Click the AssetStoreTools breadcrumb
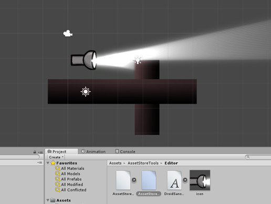 pyautogui.click(x=143, y=163)
